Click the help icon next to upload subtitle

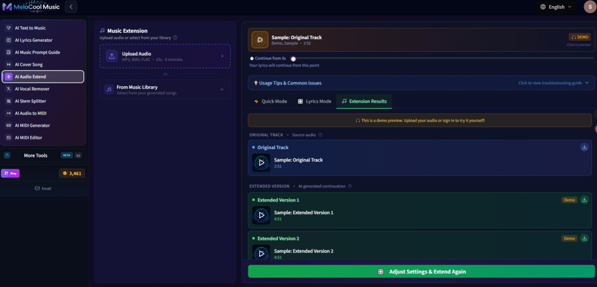175,38
